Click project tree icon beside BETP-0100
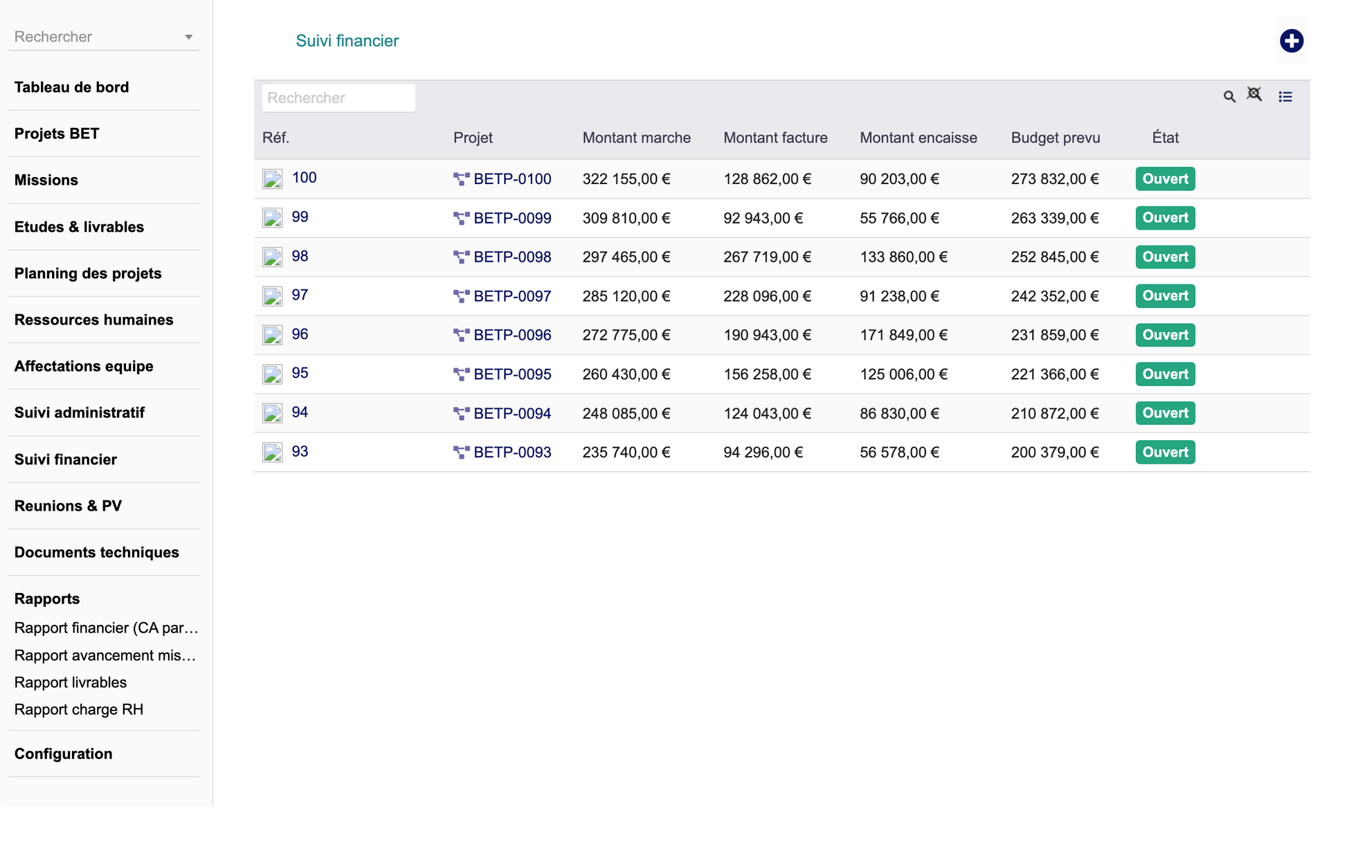The height and width of the screenshot is (865, 1347). 461,179
